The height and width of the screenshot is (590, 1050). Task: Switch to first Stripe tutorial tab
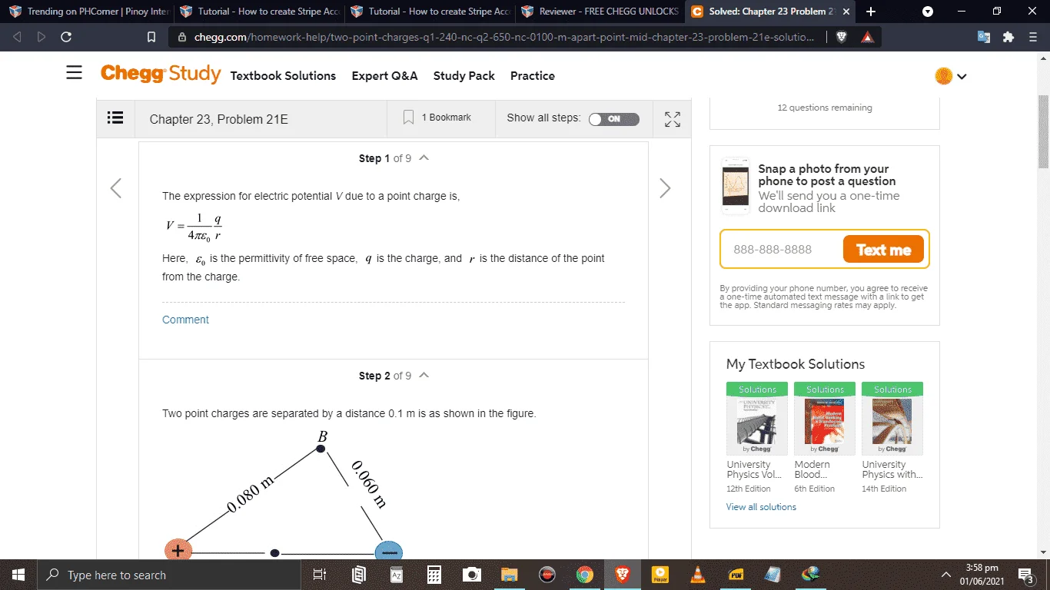258,12
